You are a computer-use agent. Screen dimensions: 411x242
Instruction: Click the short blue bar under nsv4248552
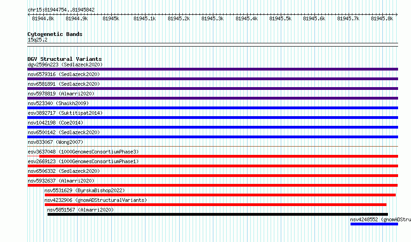375,224
